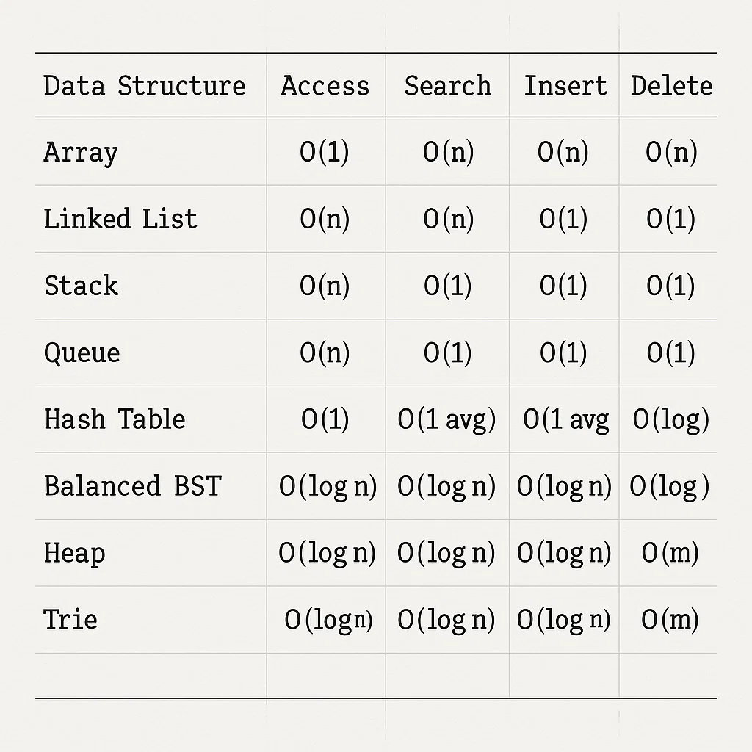Click the "Queue" row label
The image size is (752, 752).
[82, 353]
